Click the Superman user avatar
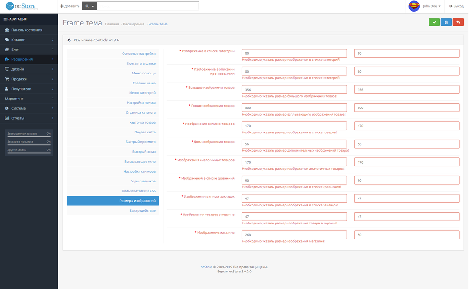Image resolution: width=473 pixels, height=289 pixels. tap(414, 6)
